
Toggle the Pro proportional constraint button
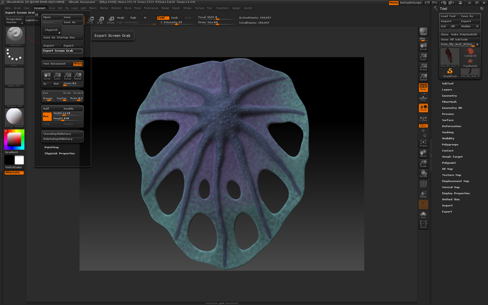coord(46,116)
